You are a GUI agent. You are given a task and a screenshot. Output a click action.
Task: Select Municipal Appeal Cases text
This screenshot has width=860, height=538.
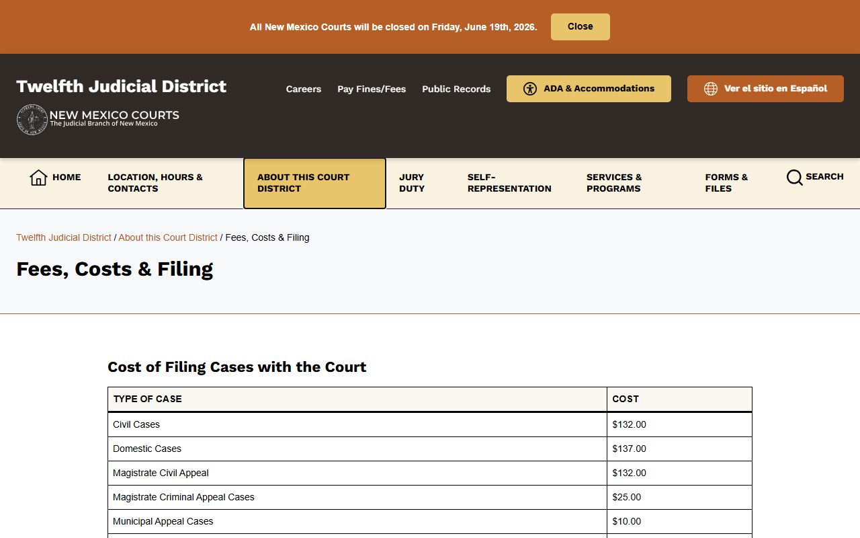163,521
